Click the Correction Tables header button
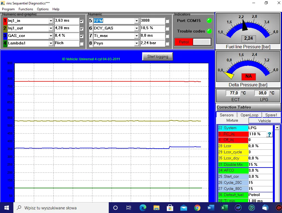The width and height of the screenshot is (282, 213). (x=248, y=107)
